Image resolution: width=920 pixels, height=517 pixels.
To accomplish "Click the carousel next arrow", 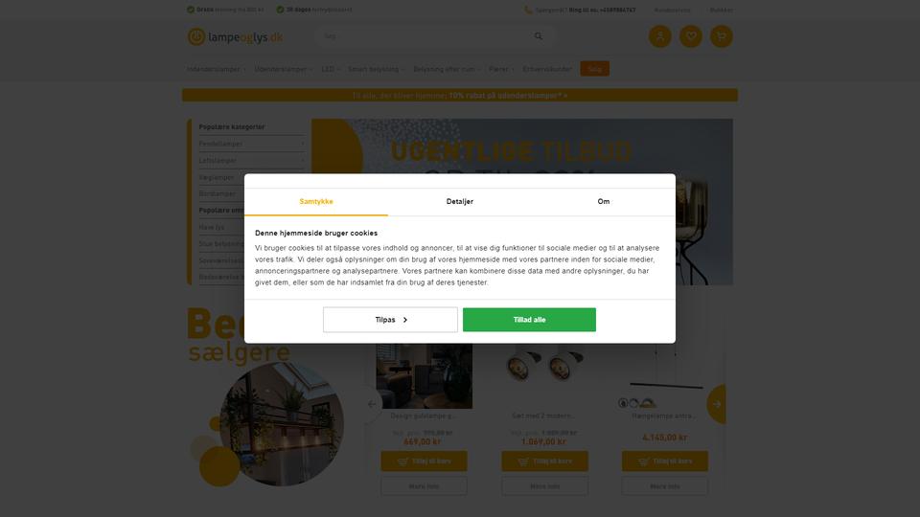I will coord(717,404).
